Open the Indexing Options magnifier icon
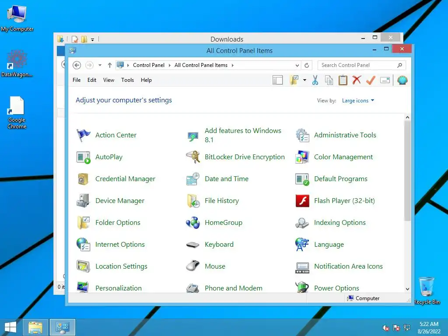This screenshot has width=448, height=336. coord(302,223)
